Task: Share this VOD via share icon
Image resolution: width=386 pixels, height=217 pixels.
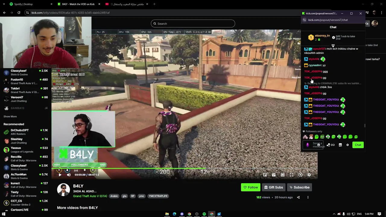Action: 298,197
